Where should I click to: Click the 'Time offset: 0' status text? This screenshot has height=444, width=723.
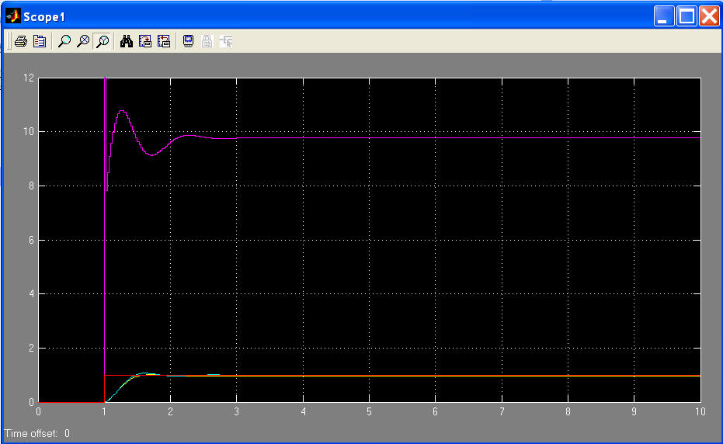point(37,433)
